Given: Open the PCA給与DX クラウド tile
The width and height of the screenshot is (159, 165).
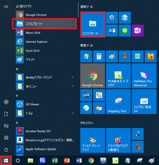Looking at the screenshot, I should [118, 76].
